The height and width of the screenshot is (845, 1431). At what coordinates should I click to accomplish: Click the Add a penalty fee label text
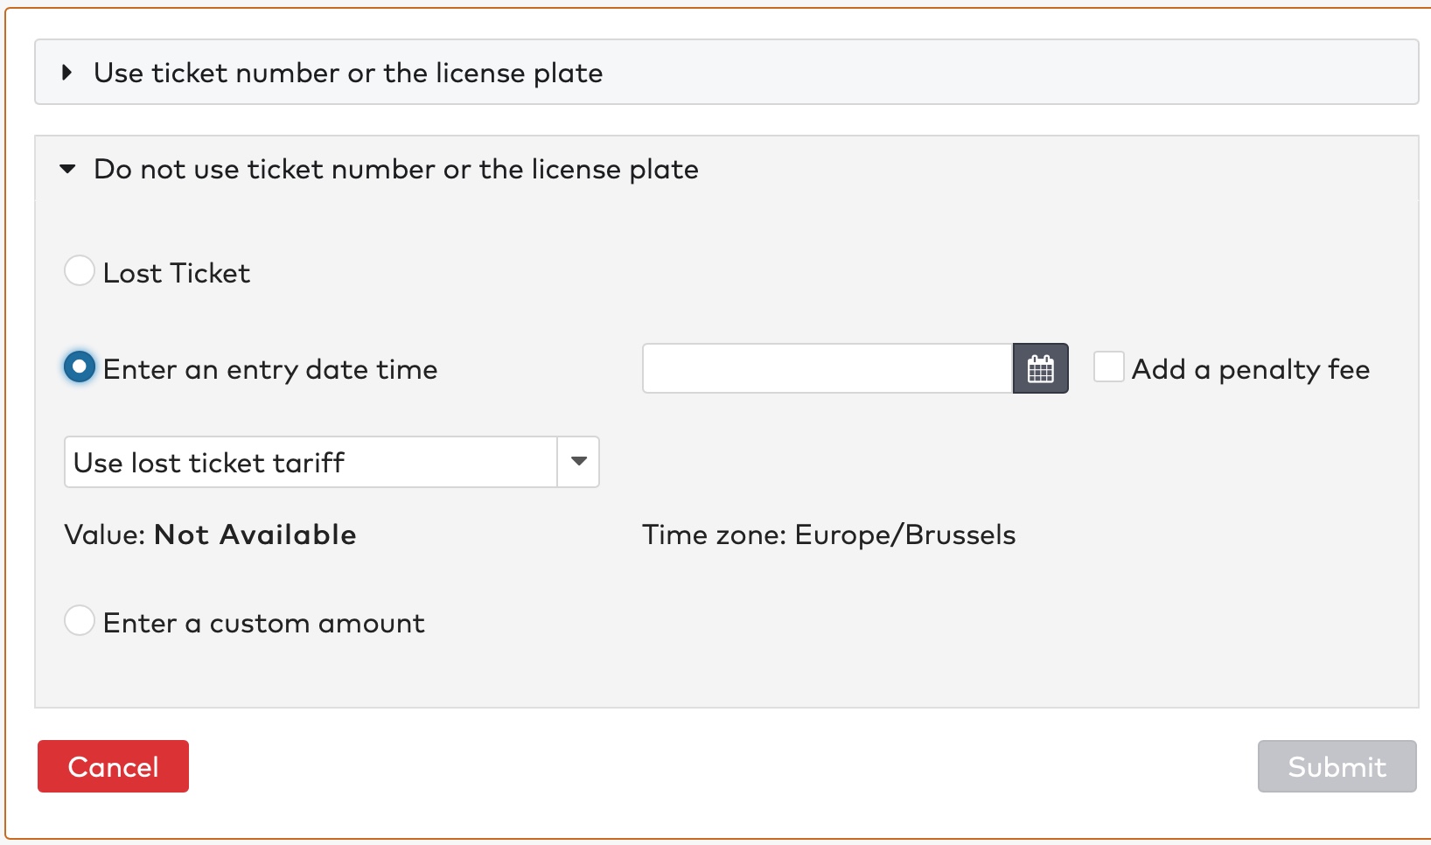coord(1250,368)
